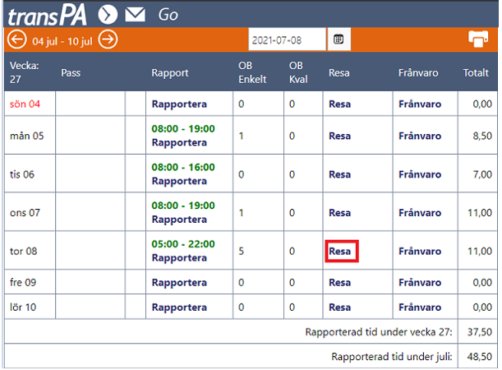
Task: Open Frånvaro for ons 07
Action: 420,213
